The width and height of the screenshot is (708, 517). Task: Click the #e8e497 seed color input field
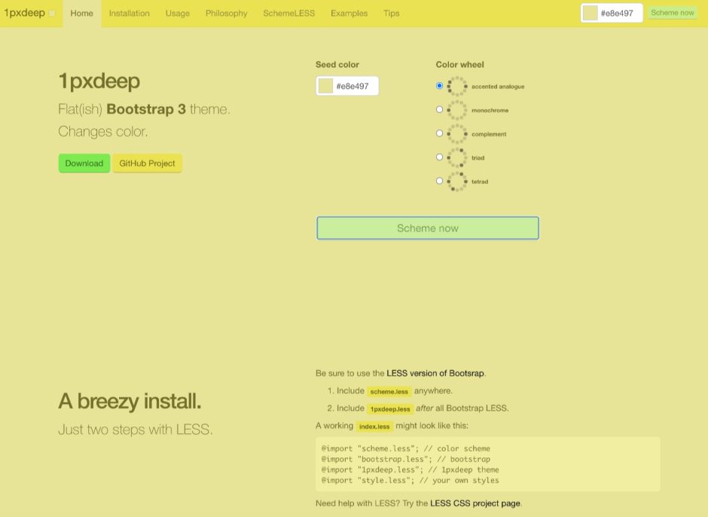click(354, 85)
